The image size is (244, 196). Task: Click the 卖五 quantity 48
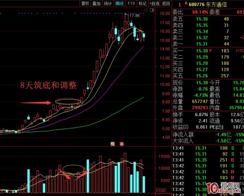[226, 19]
